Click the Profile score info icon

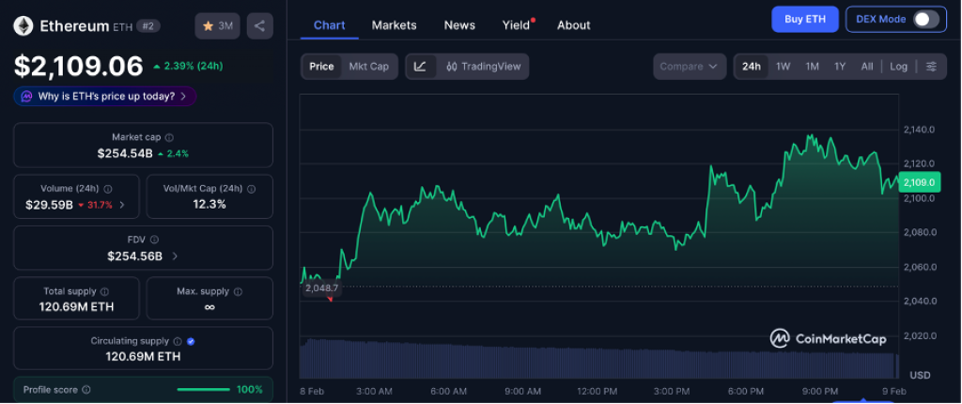tap(86, 389)
